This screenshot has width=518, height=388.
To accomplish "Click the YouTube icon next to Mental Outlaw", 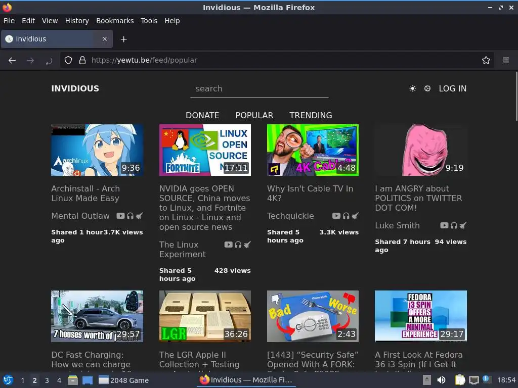I will [120, 216].
